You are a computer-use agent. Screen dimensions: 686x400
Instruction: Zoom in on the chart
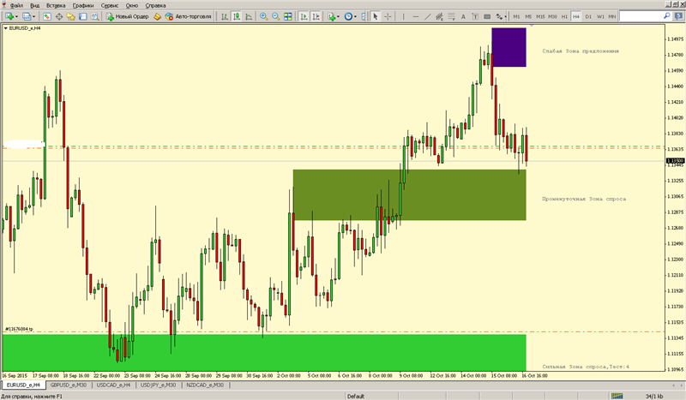tap(263, 16)
